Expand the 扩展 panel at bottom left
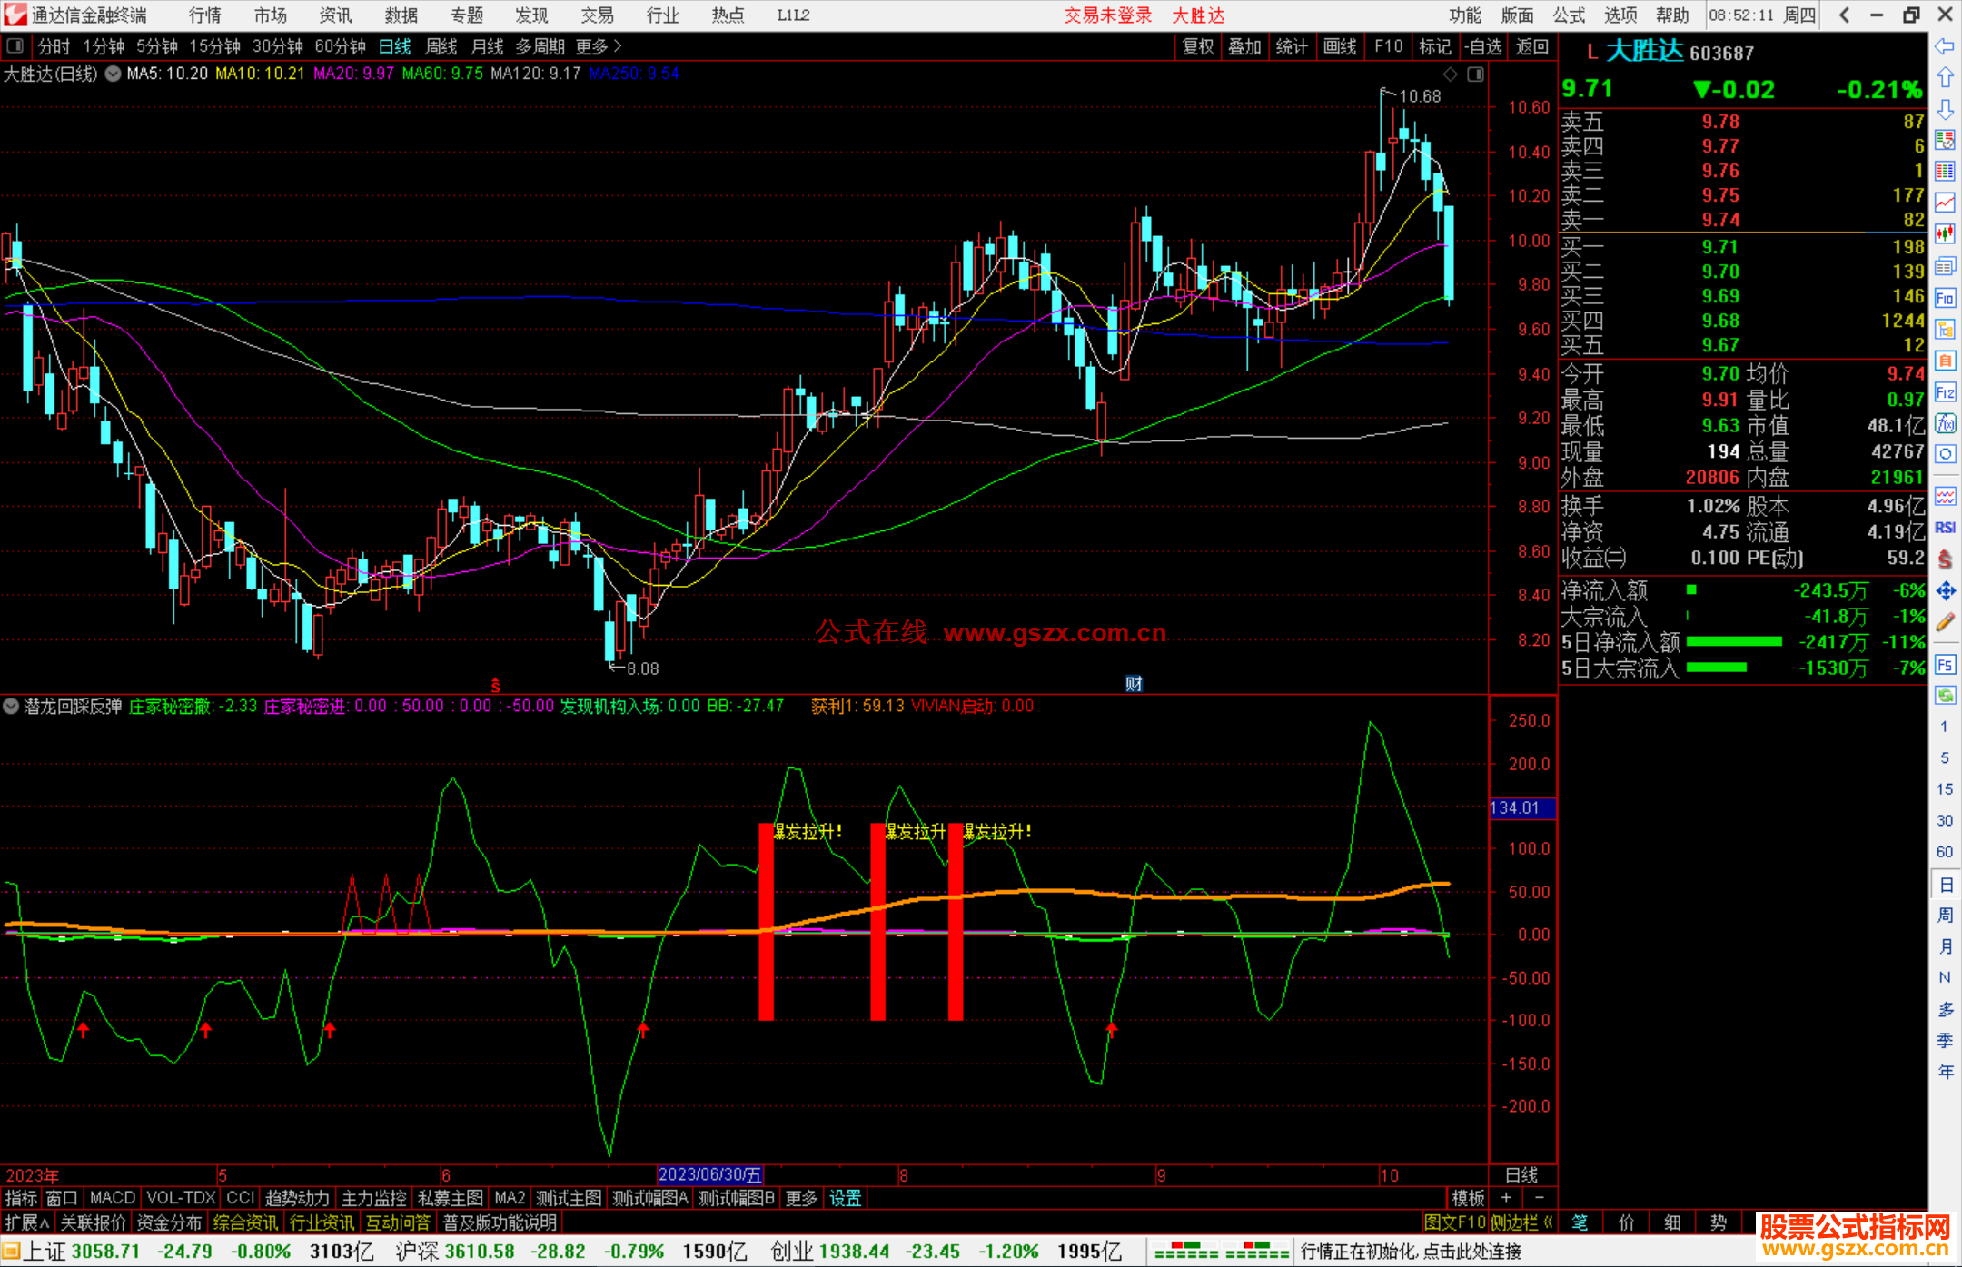The image size is (1962, 1267). (x=26, y=1222)
